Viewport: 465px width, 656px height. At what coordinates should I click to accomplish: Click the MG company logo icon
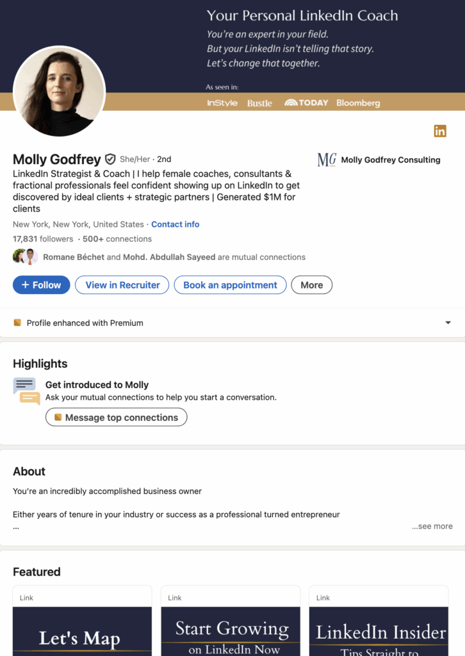[x=327, y=160]
